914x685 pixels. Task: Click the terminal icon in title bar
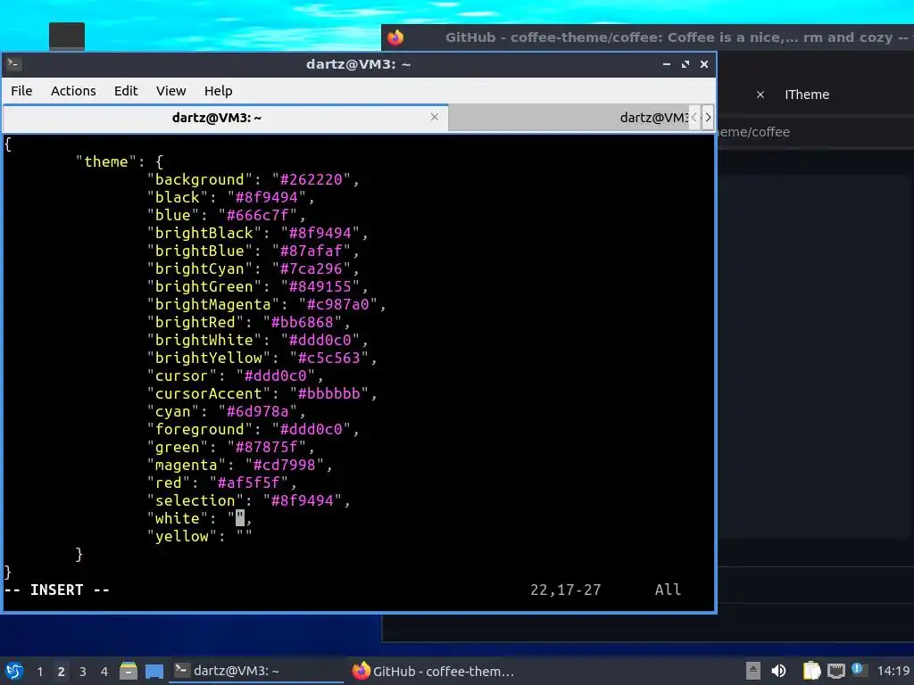[14, 64]
